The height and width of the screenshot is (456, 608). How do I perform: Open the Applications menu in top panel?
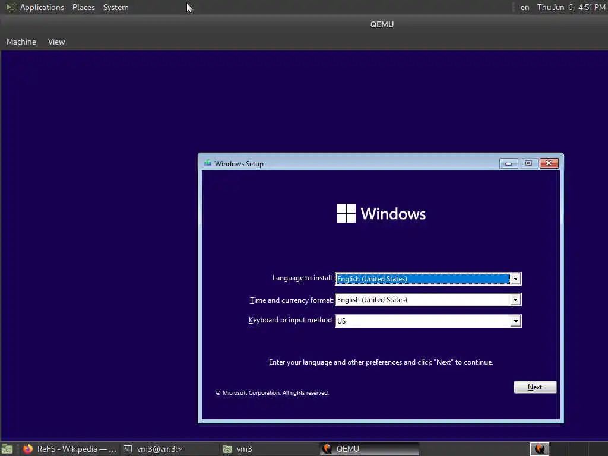click(42, 7)
